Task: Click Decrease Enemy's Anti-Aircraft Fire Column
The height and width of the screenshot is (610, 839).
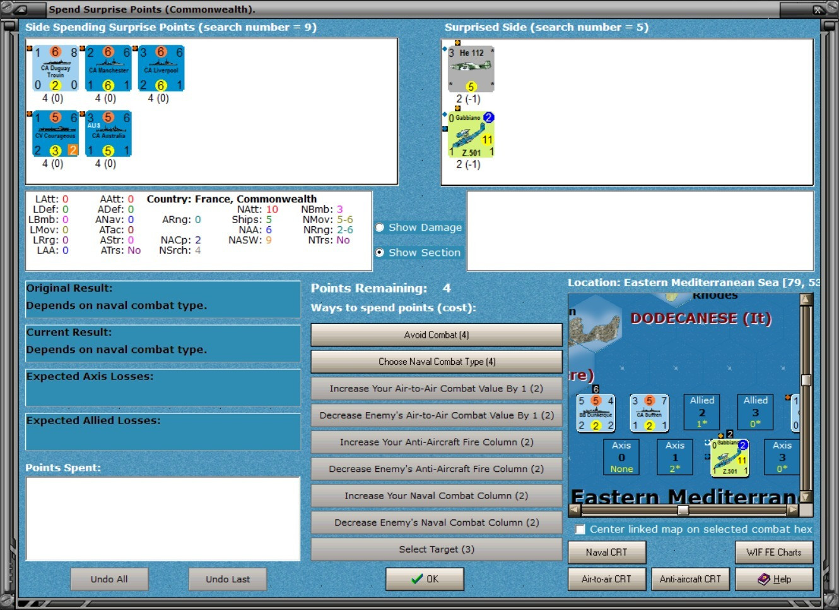Action: [437, 469]
